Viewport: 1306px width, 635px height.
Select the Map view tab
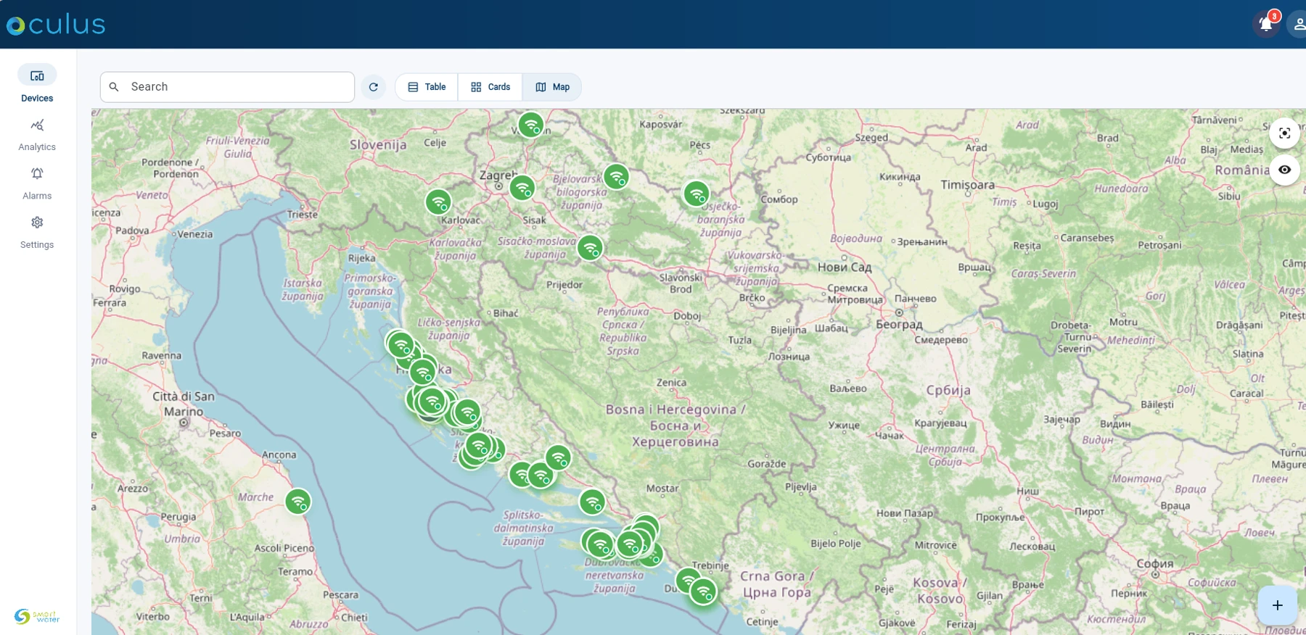coord(552,87)
